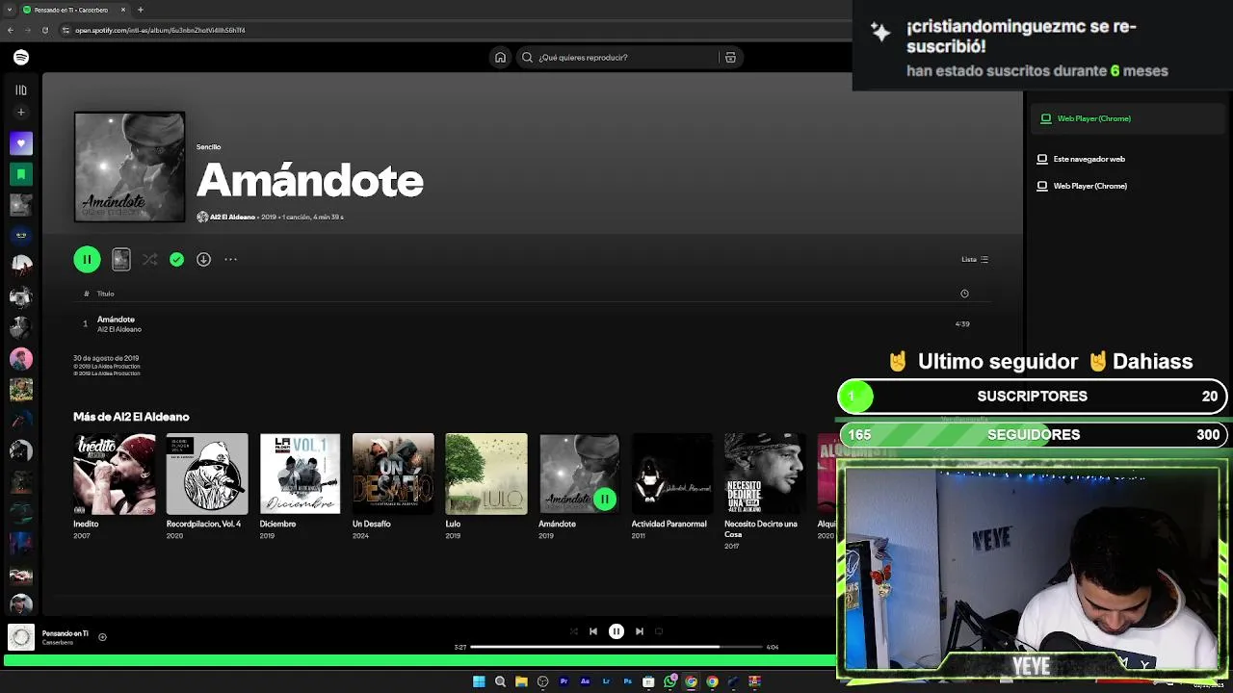Pause with the white player bar button
The image size is (1233, 693).
click(x=616, y=631)
